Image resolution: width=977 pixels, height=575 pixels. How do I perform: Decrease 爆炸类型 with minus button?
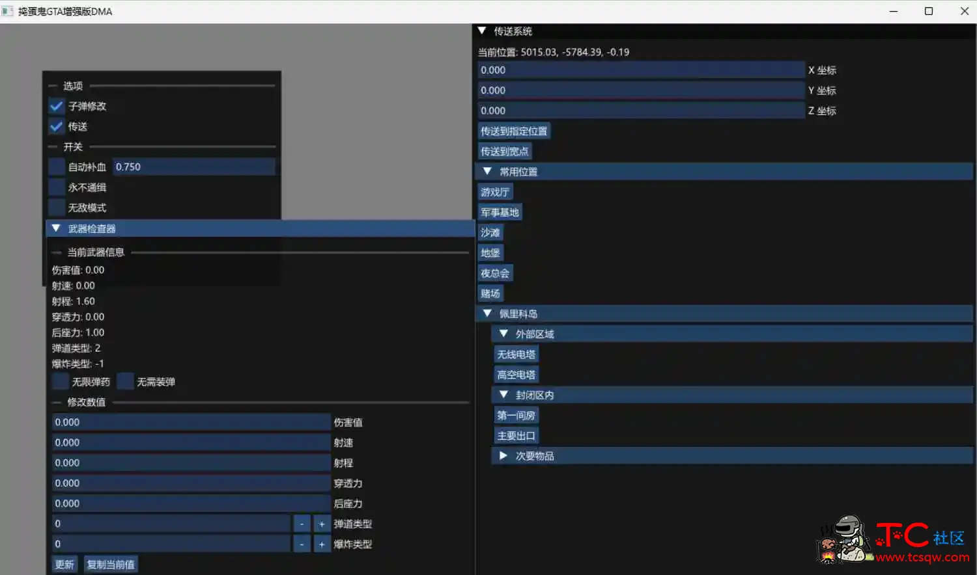[302, 544]
